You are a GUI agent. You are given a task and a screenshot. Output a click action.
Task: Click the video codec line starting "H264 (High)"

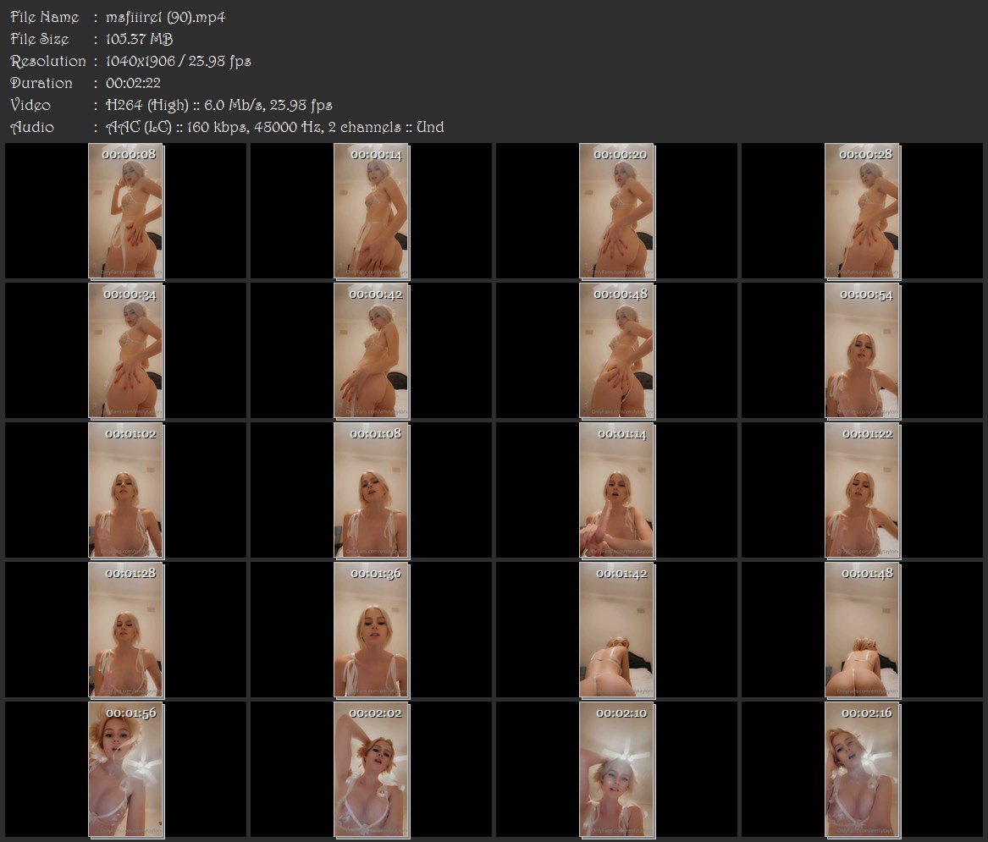tap(218, 105)
